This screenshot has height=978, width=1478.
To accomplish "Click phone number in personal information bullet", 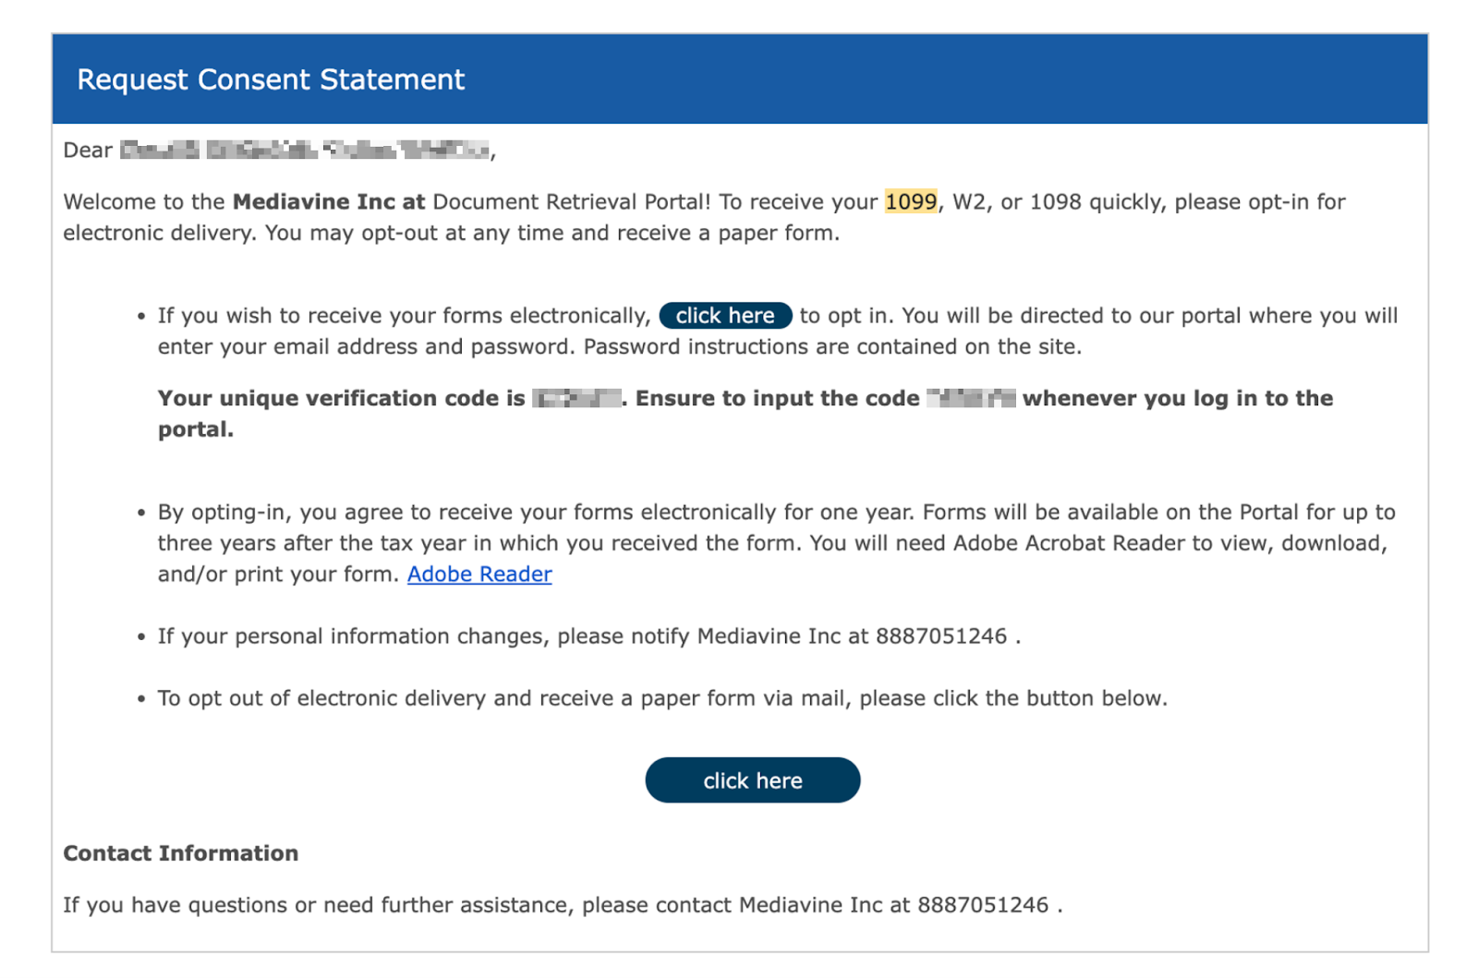I will pyautogui.click(x=941, y=636).
